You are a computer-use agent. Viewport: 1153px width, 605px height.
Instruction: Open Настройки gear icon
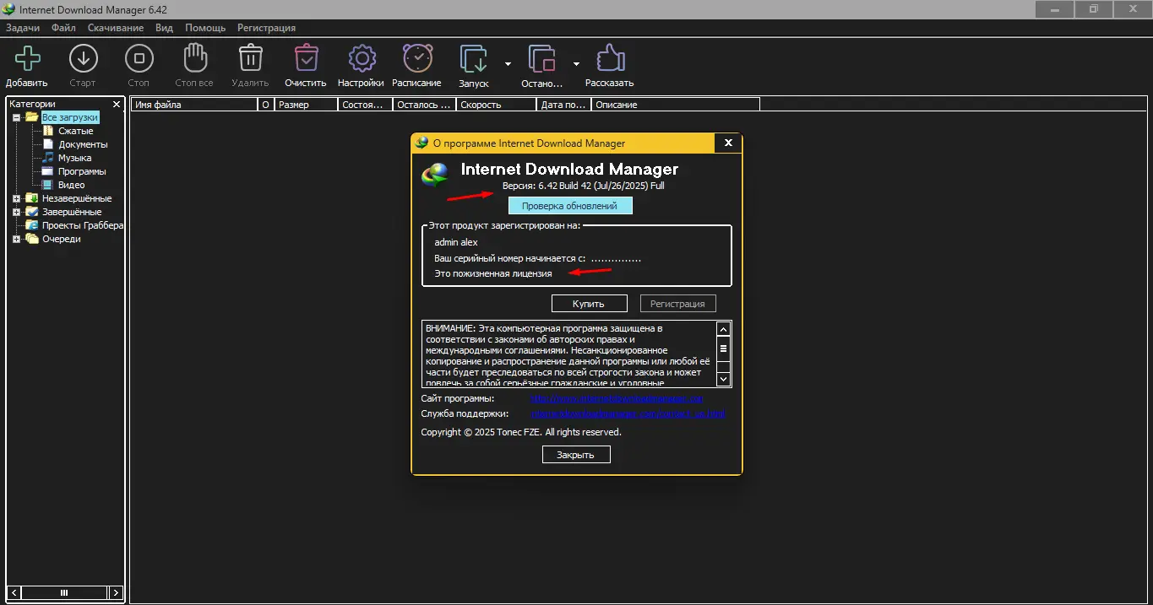(x=362, y=59)
